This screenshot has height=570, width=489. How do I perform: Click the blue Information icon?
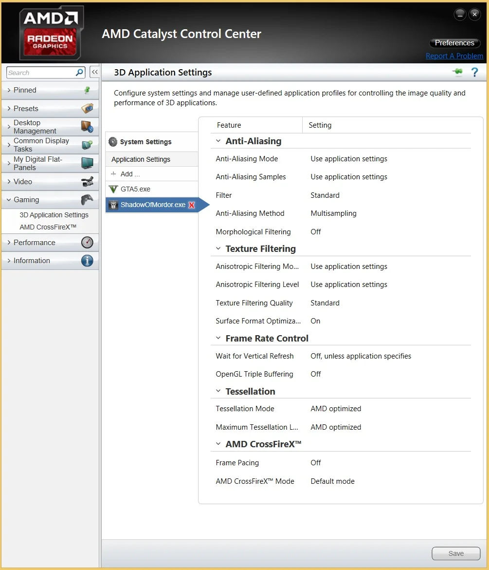pyautogui.click(x=87, y=261)
